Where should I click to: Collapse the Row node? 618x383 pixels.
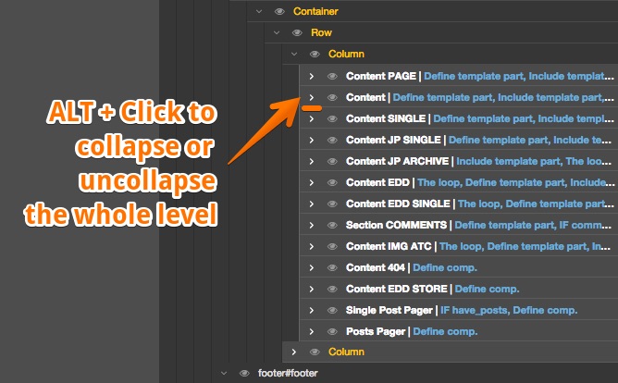pos(277,32)
